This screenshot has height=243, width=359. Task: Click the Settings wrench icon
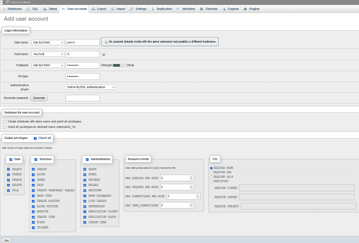coord(131,9)
